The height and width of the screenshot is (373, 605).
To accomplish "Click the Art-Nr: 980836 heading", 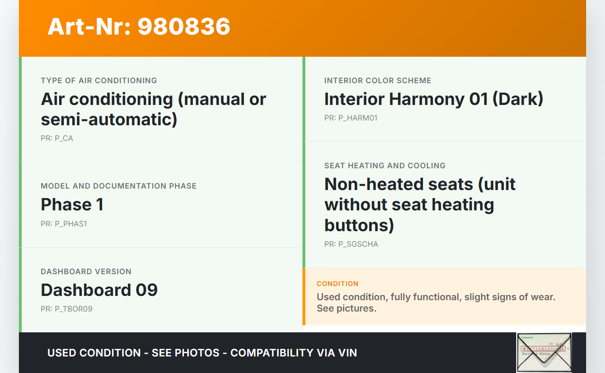I will pyautogui.click(x=139, y=26).
